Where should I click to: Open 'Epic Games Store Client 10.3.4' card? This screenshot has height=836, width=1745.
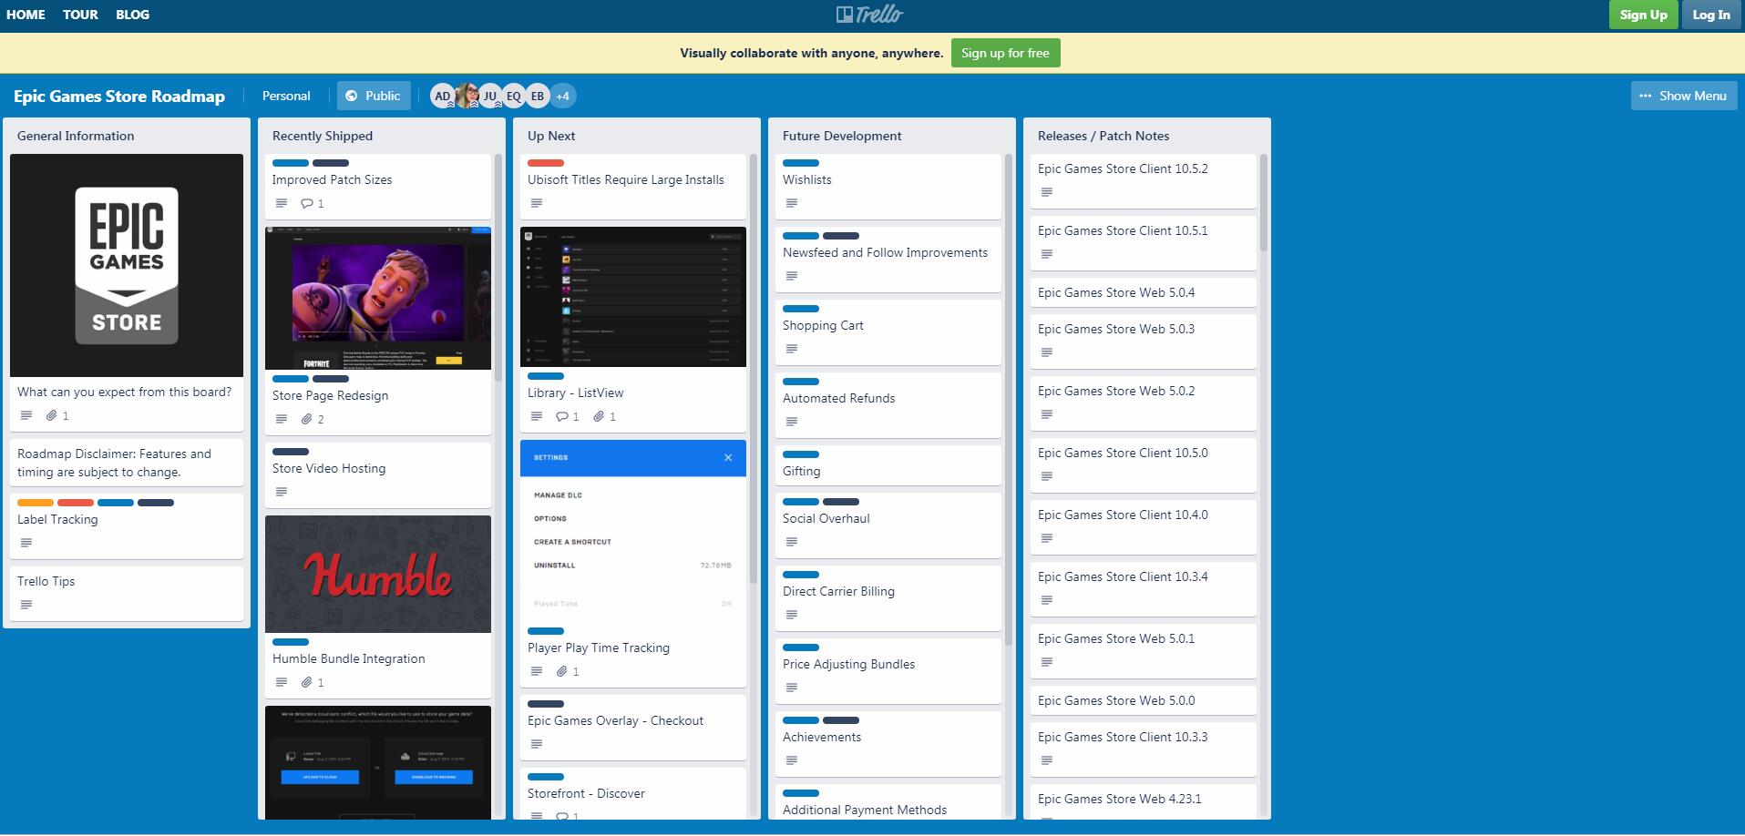pos(1144,589)
